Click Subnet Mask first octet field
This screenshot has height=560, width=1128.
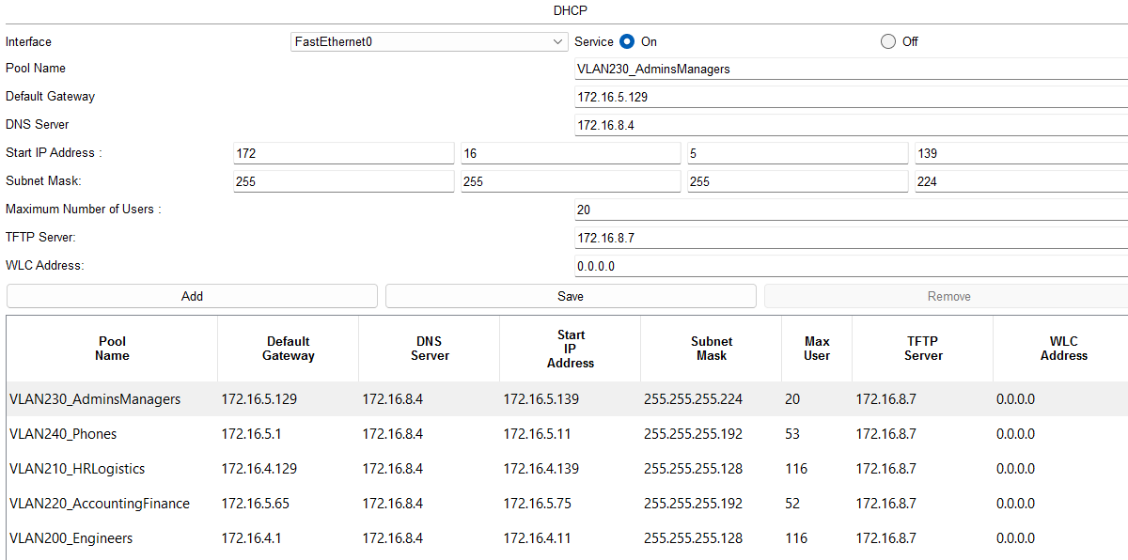343,181
